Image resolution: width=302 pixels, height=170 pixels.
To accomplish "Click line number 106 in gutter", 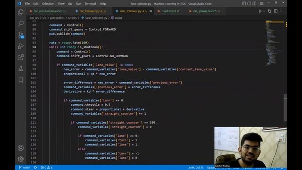I will tap(34, 100).
